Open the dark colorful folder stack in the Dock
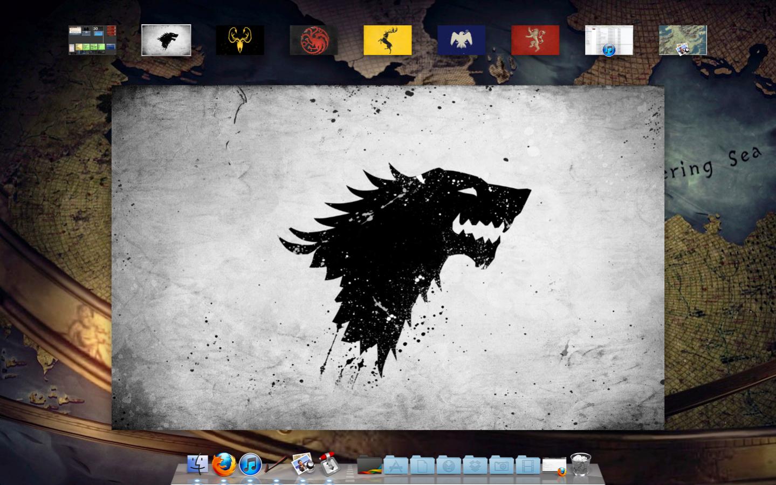The height and width of the screenshot is (485, 776). point(369,465)
